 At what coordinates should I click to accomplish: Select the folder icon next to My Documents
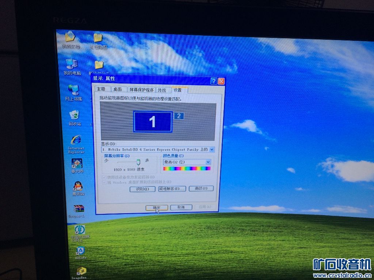point(98,41)
